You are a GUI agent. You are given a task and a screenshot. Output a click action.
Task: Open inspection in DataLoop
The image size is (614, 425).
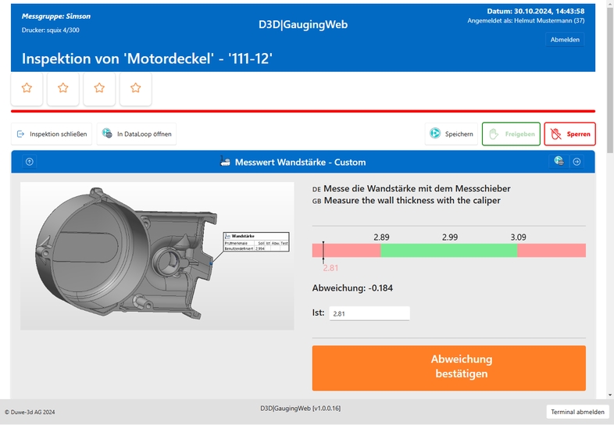137,134
